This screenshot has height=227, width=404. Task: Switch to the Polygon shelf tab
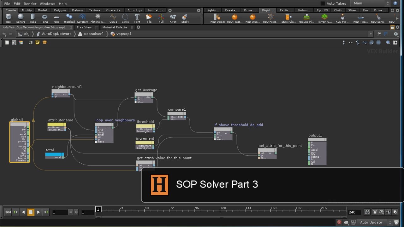pos(60,10)
